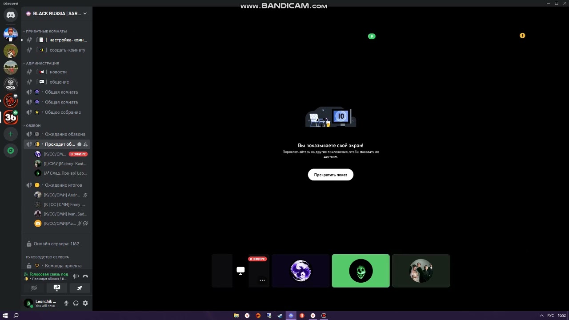The height and width of the screenshot is (320, 569).
Task: Select the group photo participant tile
Action: pos(421,271)
